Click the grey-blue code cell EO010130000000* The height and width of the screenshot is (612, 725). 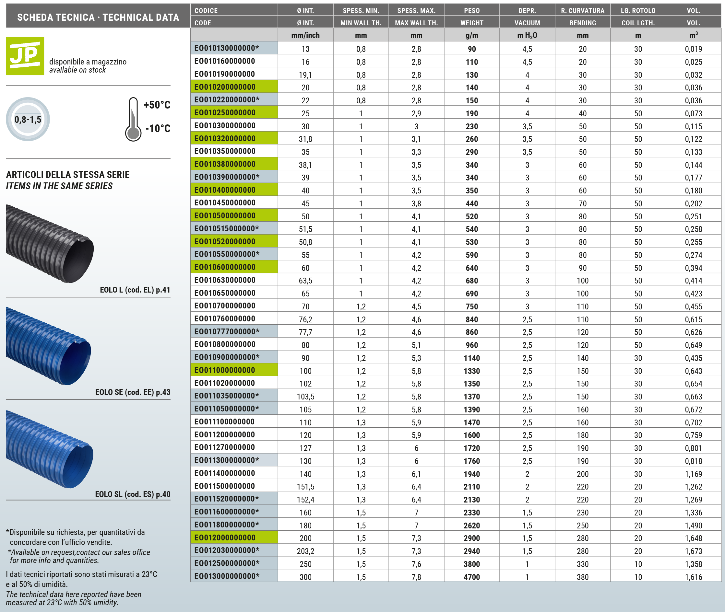click(x=234, y=48)
